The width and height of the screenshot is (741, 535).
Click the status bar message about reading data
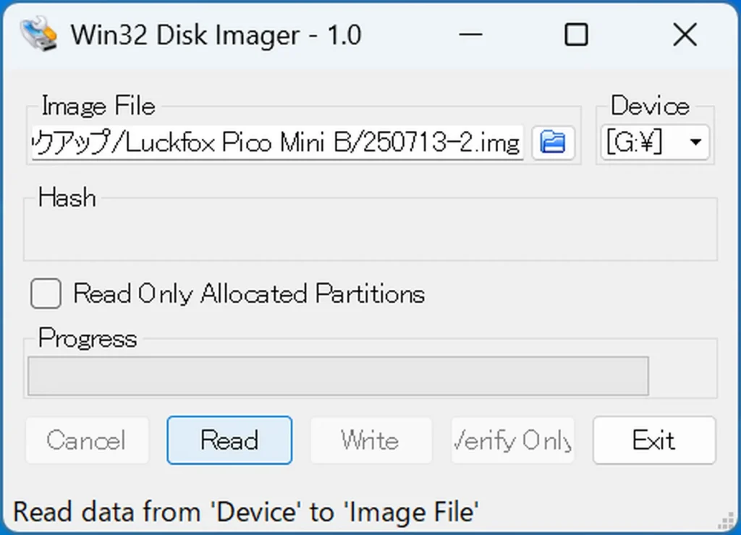(246, 512)
